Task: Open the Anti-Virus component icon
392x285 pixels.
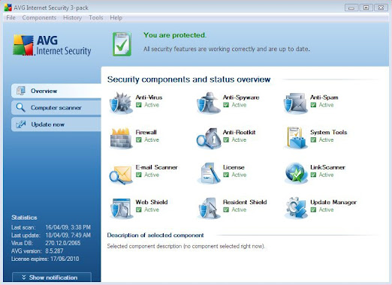Action: tap(121, 103)
